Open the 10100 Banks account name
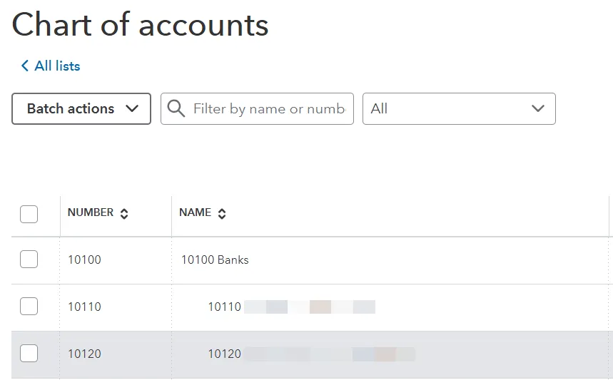This screenshot has height=380, width=613. point(215,260)
